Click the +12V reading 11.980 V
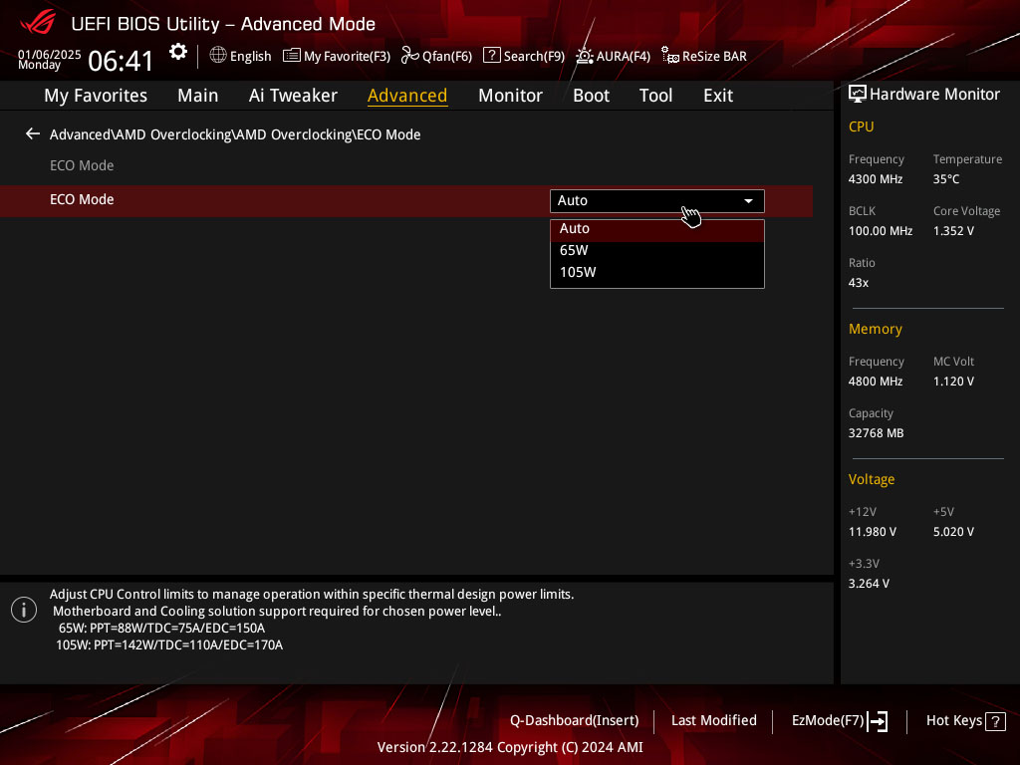Viewport: 1020px width, 765px height. click(x=872, y=532)
